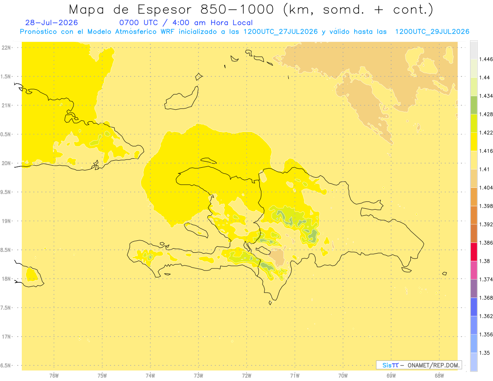Viewport: 493px width, 381px height.
Task: Click the 6.5N latitude label
Action: [6, 365]
